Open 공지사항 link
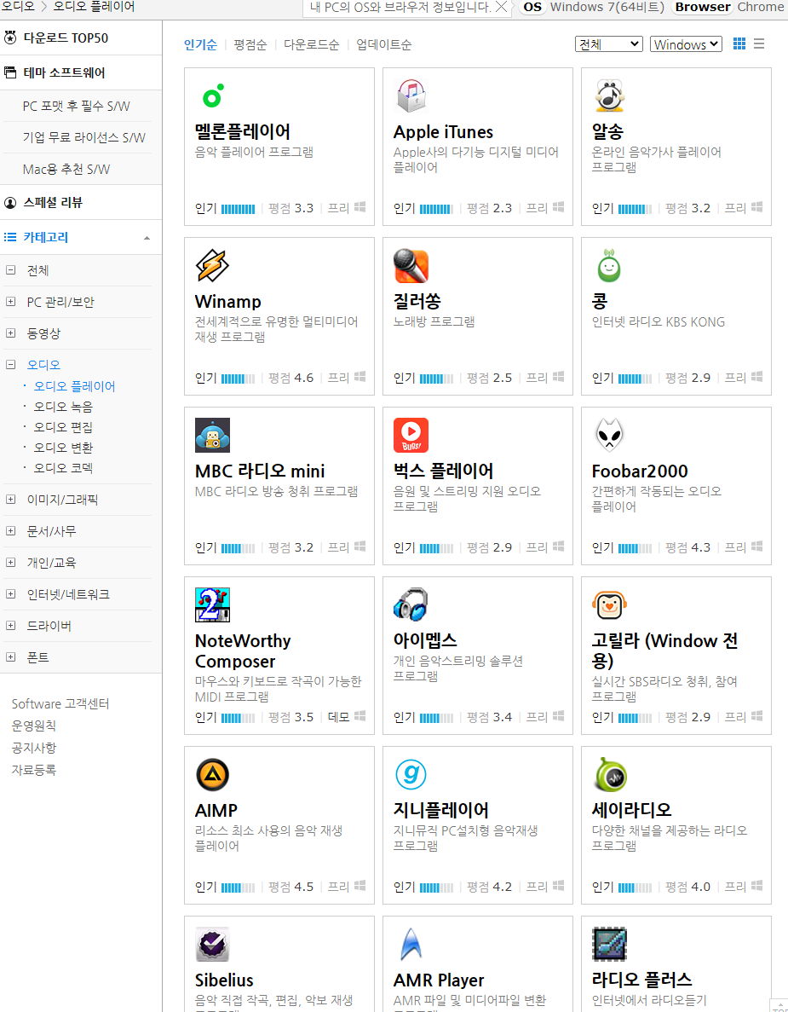Screen dimensions: 788x1012 [x=33, y=748]
